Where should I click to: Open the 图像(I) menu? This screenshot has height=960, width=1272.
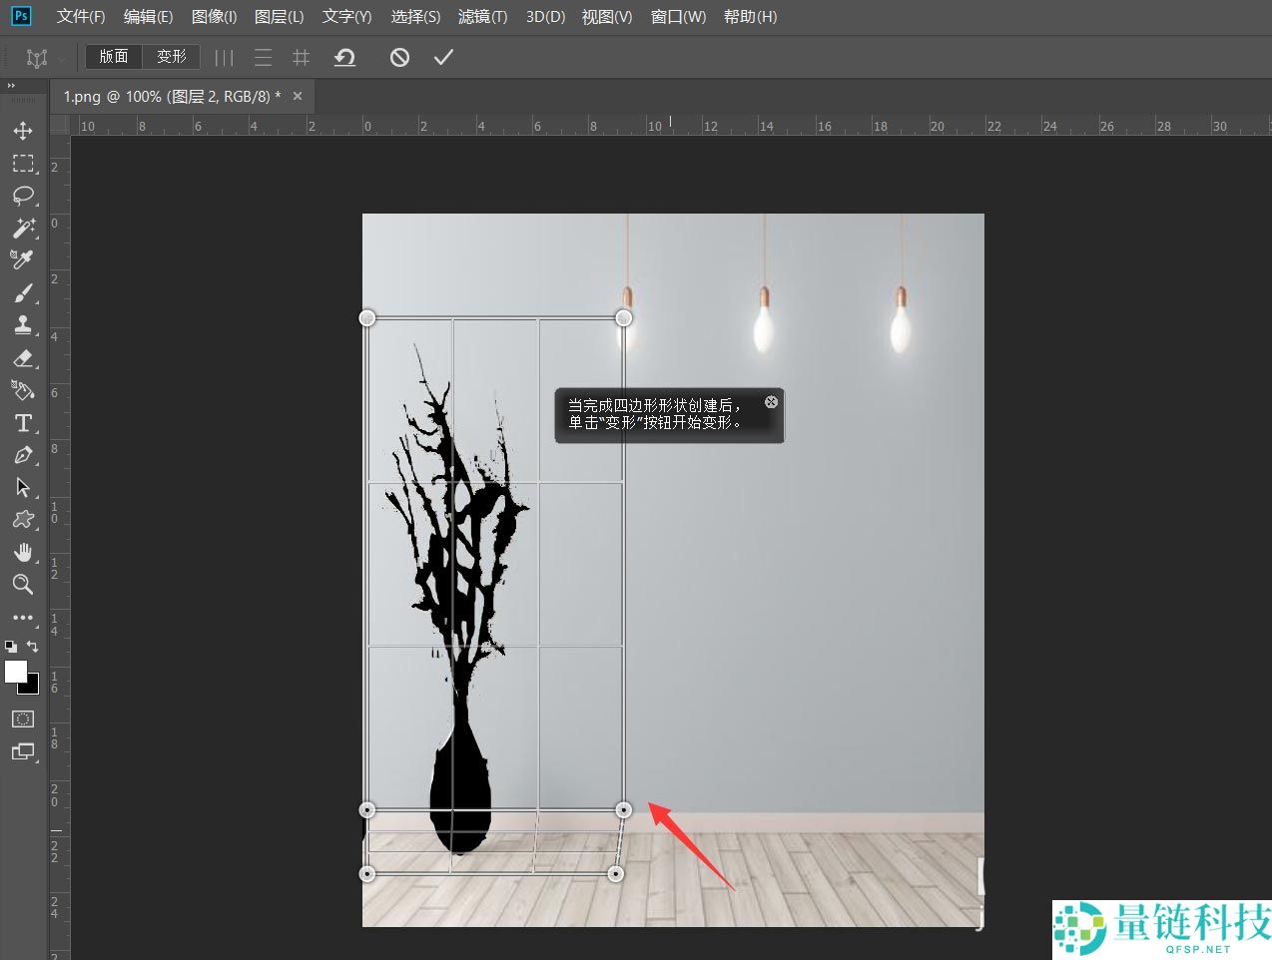click(214, 17)
